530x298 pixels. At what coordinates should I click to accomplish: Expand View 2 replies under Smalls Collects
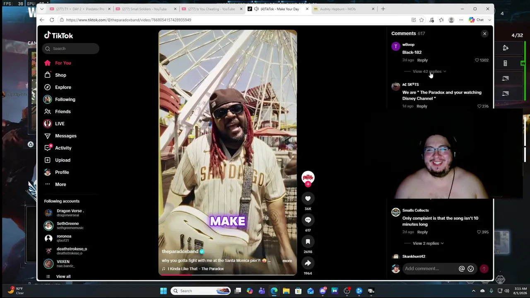pyautogui.click(x=428, y=243)
